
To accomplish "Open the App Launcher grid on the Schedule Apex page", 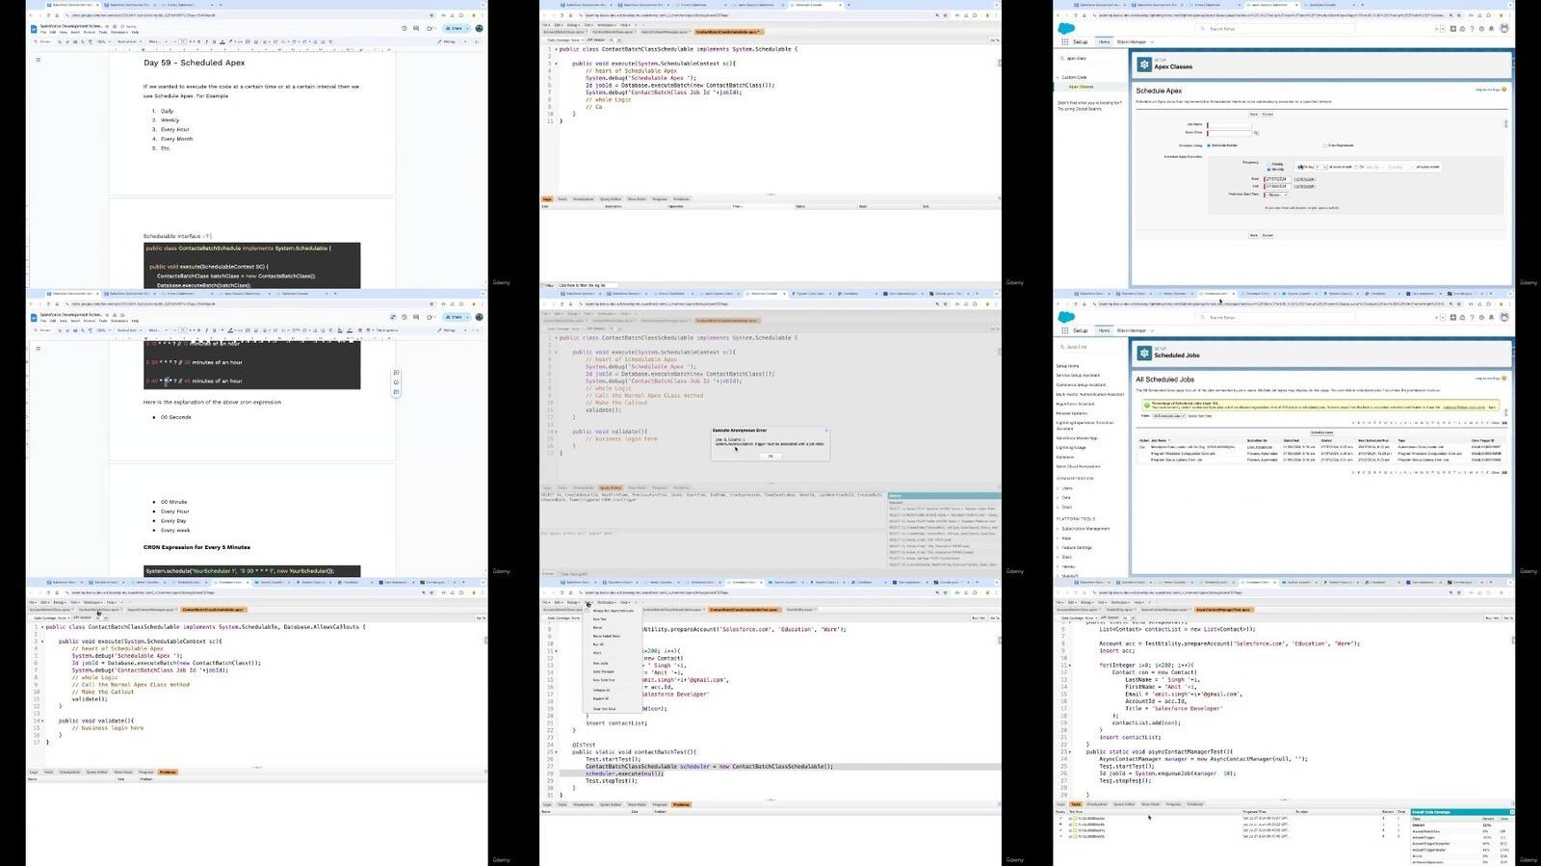I will coord(1064,42).
